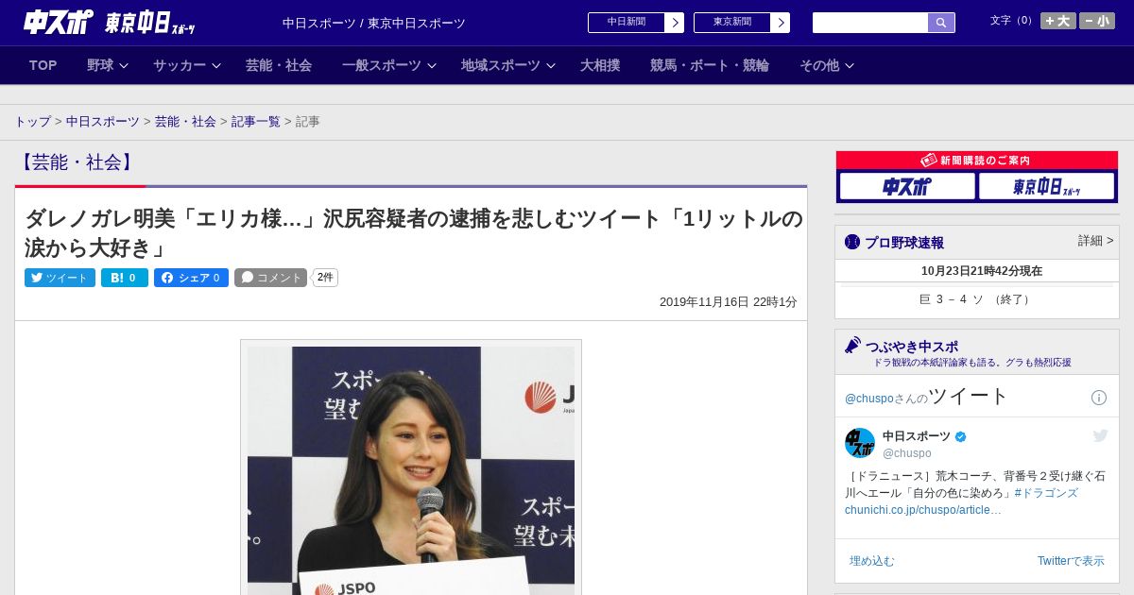Click 埋め込む embed link
Viewport: 1134px width, 595px height.
(x=871, y=561)
